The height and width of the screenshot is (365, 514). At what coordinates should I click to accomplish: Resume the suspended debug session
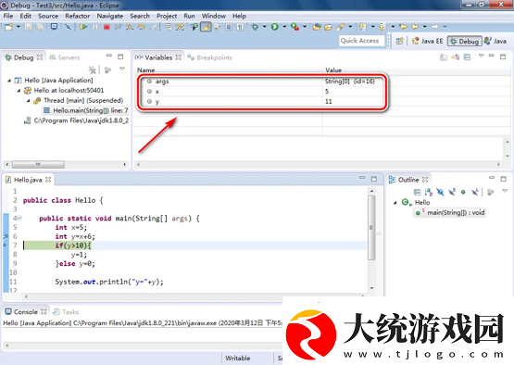83,27
